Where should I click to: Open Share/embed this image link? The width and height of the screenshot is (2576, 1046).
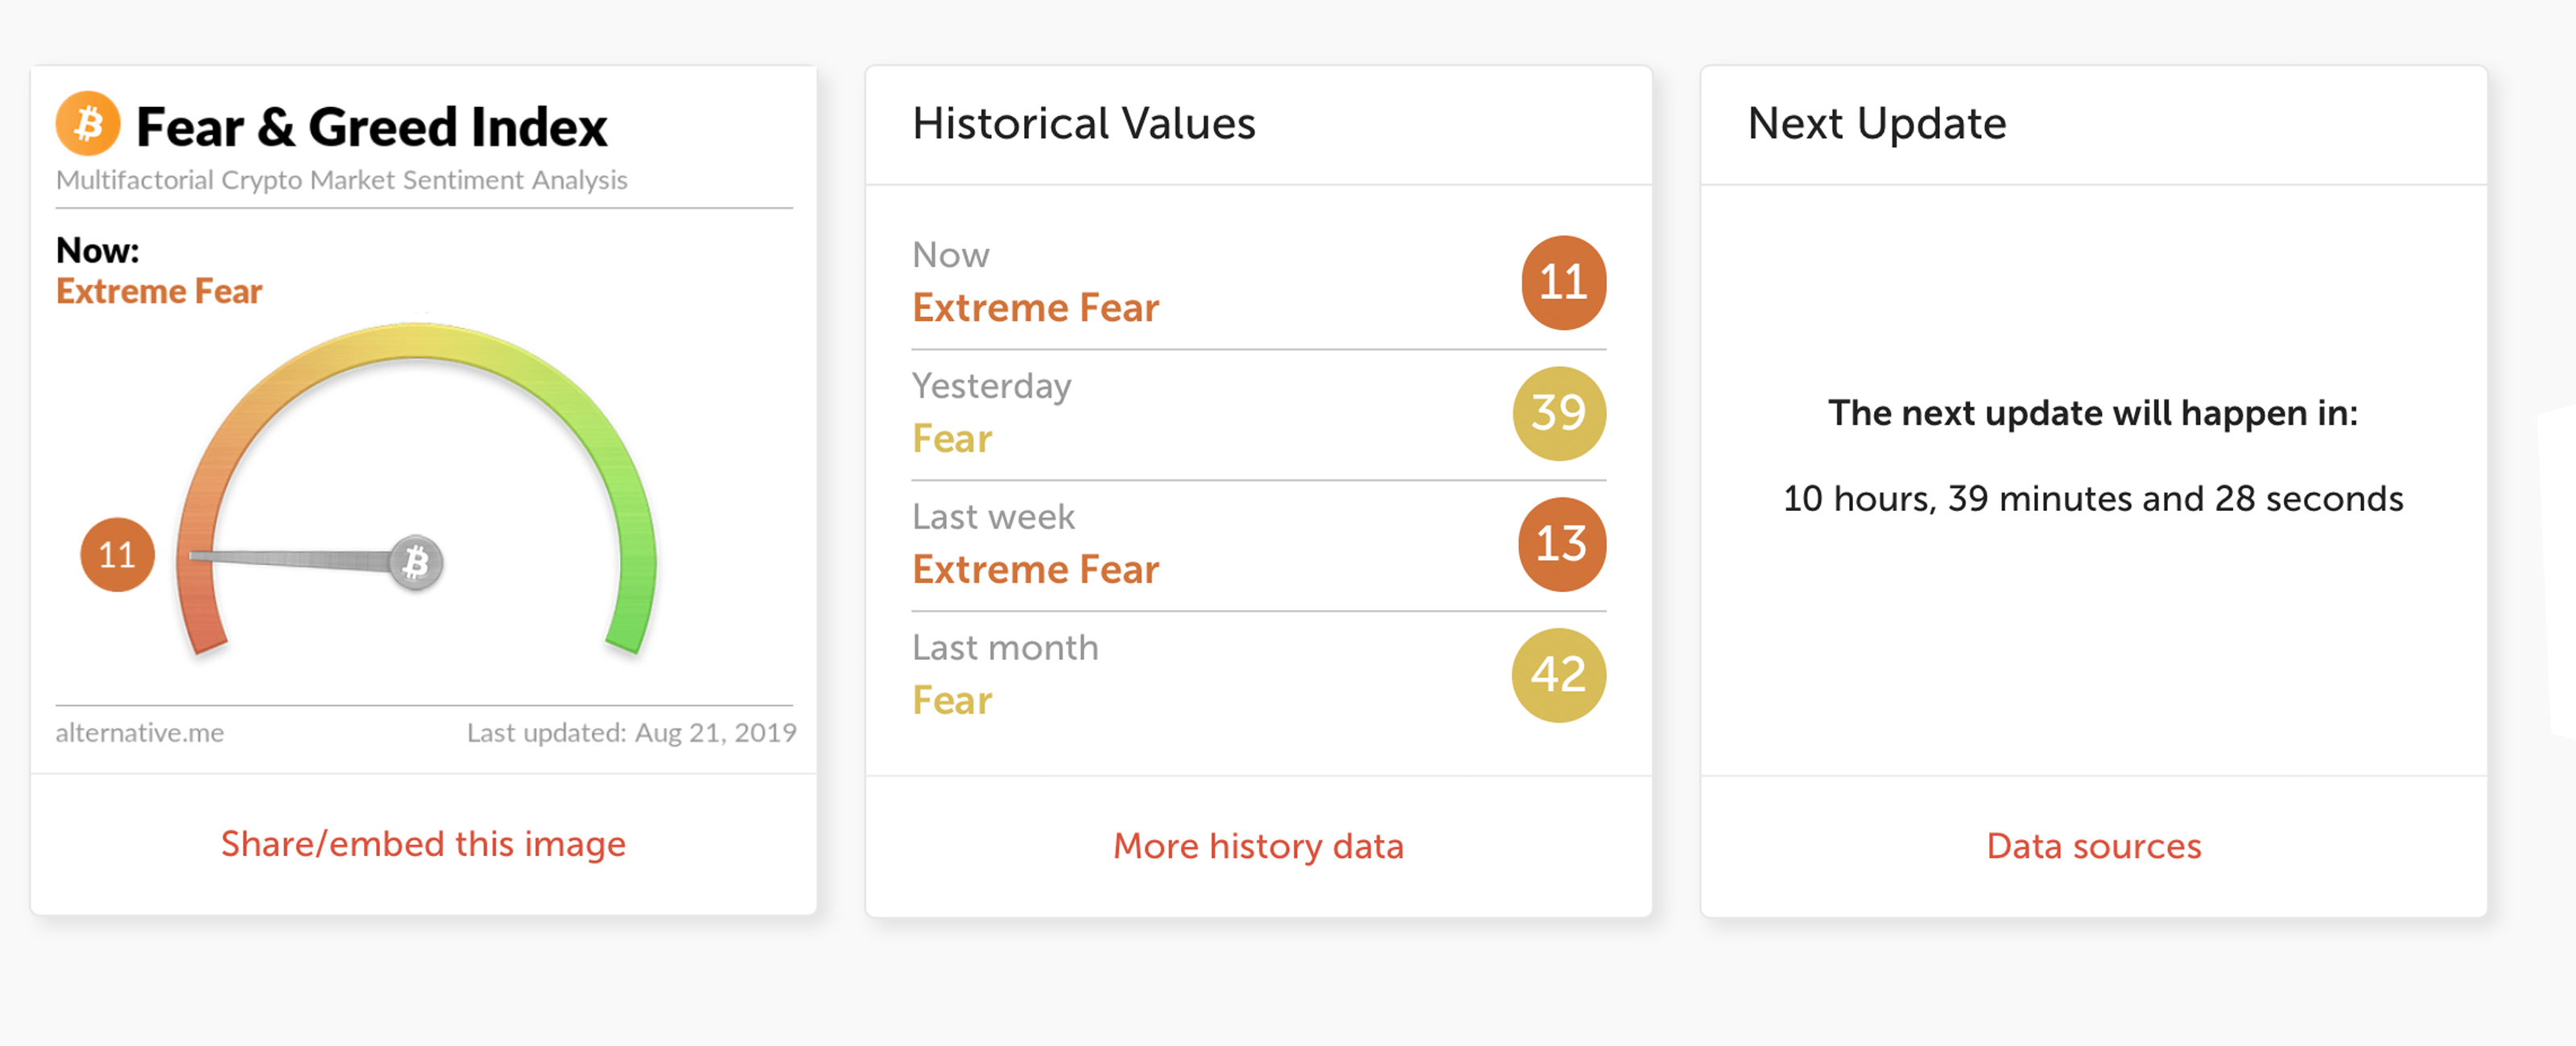[x=423, y=844]
